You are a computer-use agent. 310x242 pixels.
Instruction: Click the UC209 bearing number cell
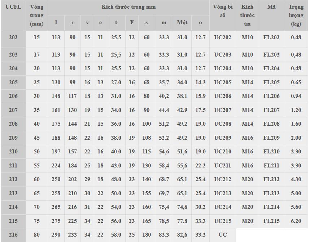pyautogui.click(x=223, y=138)
